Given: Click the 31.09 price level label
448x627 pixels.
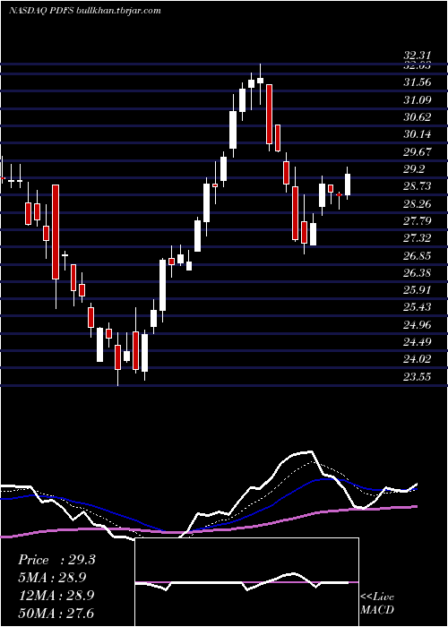Looking at the screenshot, I should [418, 99].
